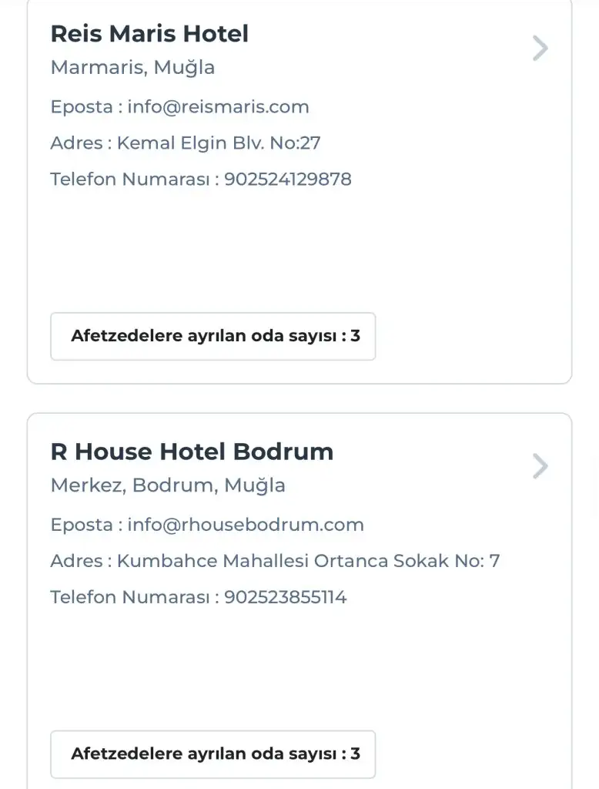Click R House Bodrum reserved rooms badge

click(213, 754)
